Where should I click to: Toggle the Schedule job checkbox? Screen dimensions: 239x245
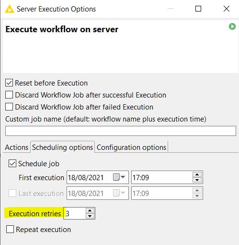click(x=12, y=163)
